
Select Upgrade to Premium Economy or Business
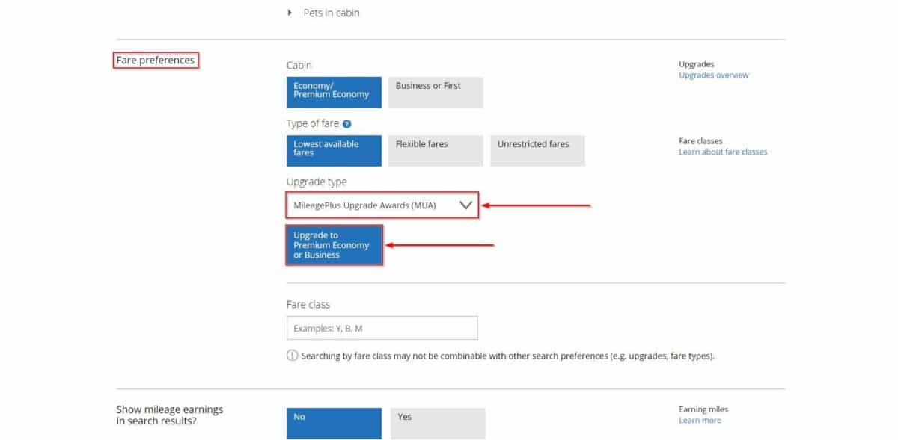pos(334,245)
